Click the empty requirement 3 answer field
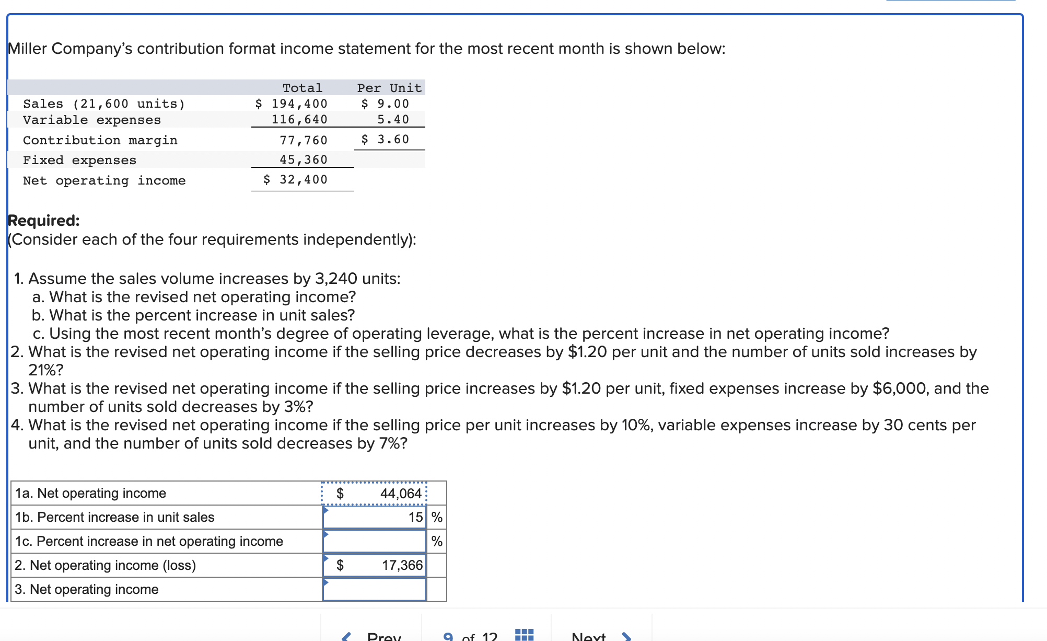Screen dimensions: 1047x641 (x=374, y=590)
